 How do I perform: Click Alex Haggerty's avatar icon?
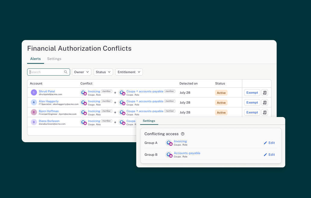34,102
